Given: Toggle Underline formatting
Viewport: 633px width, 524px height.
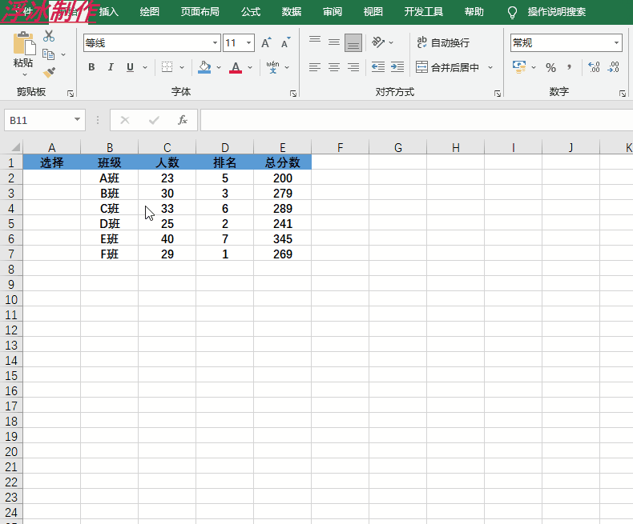Looking at the screenshot, I should 130,67.
